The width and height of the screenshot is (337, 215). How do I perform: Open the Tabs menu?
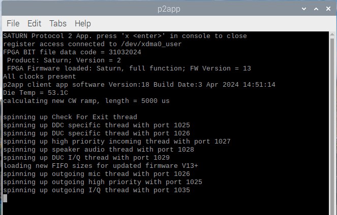(58, 23)
